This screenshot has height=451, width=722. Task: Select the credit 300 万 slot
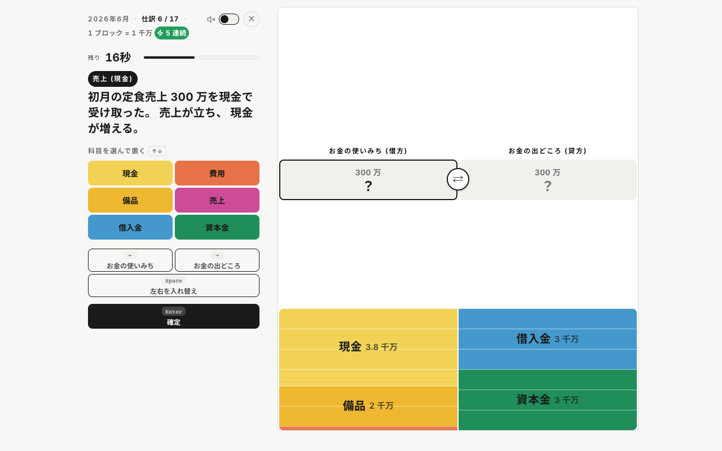coord(548,180)
